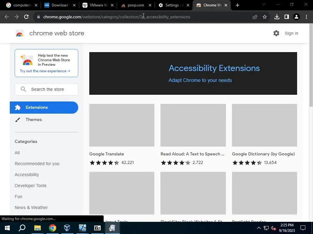
Task: Reload the current page
Action: (26, 17)
